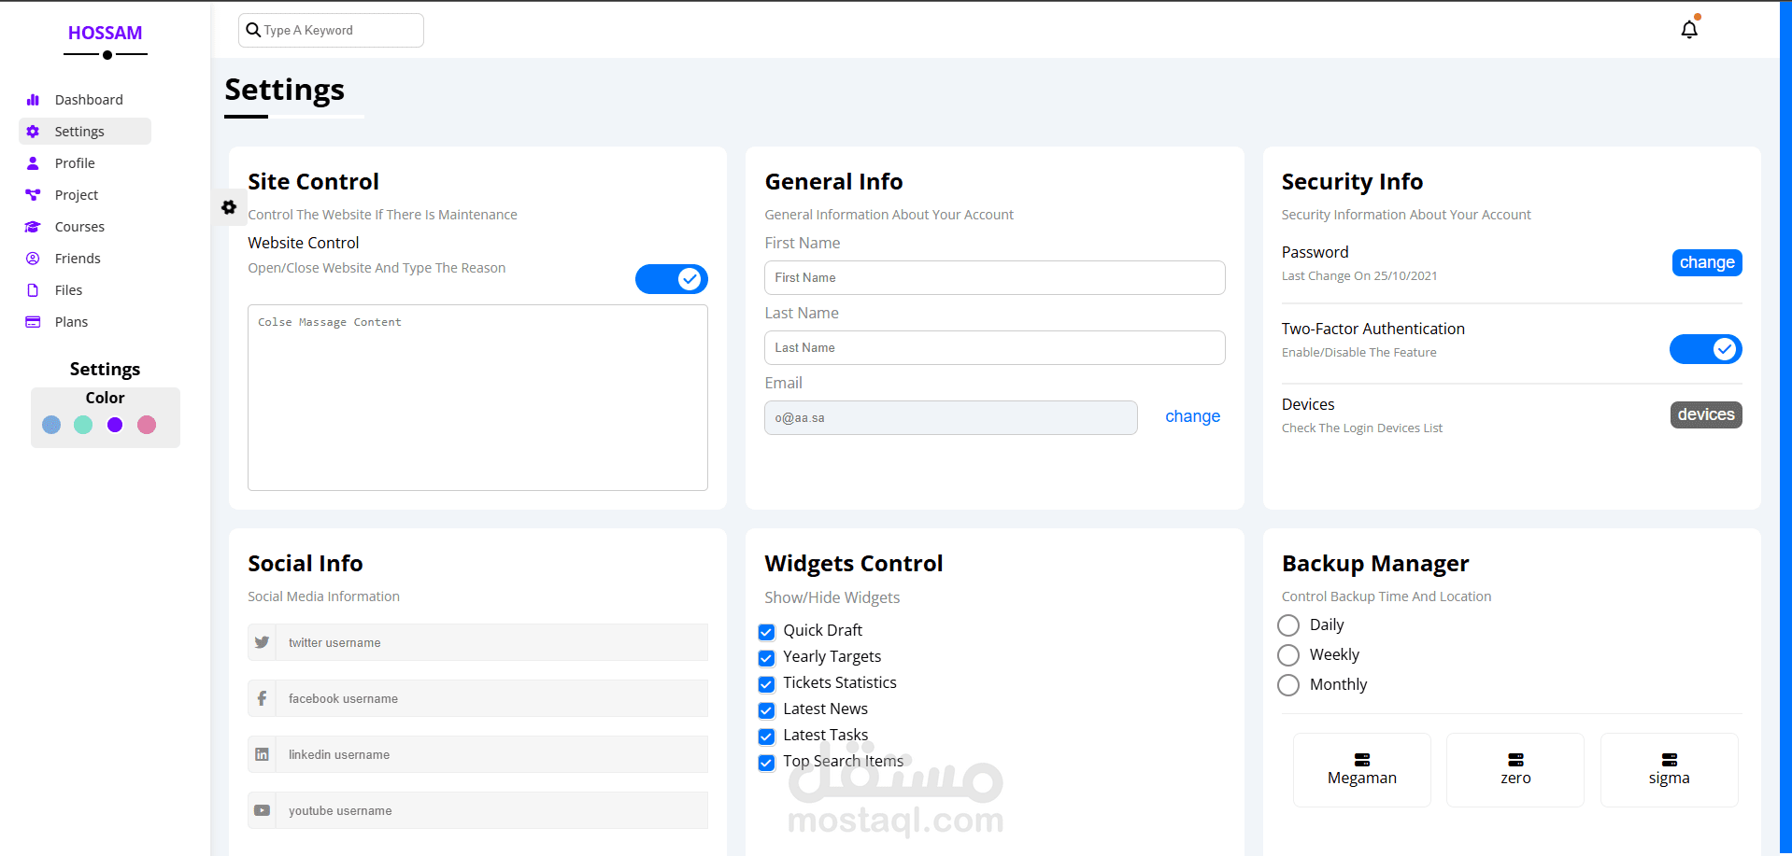Click the search magnifier icon
This screenshot has height=856, width=1792.
[x=253, y=30]
